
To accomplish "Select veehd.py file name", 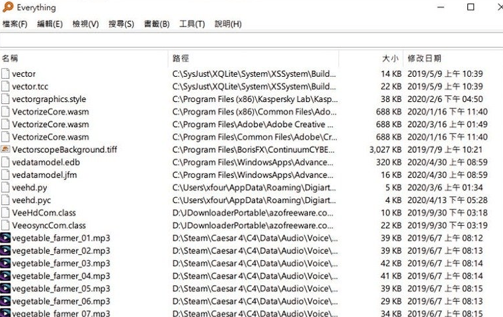I will 30,187.
